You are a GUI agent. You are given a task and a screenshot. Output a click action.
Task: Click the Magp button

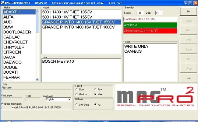click(189, 68)
